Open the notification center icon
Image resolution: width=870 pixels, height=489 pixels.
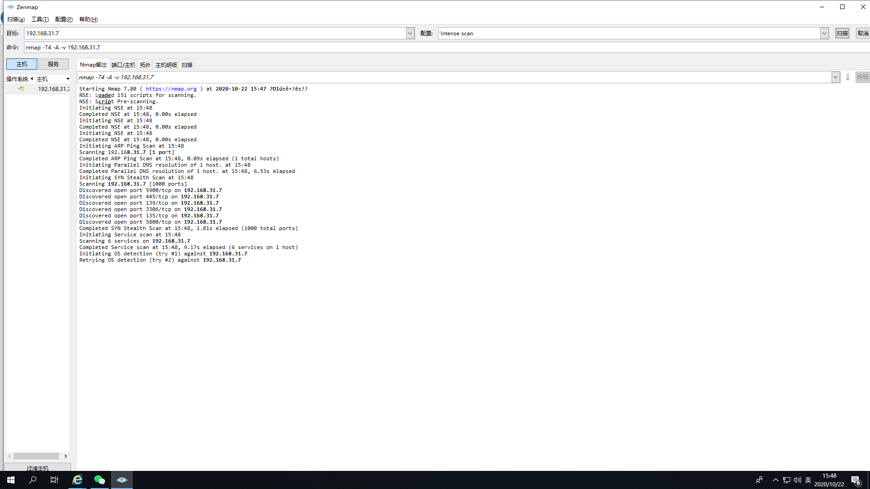tap(855, 480)
